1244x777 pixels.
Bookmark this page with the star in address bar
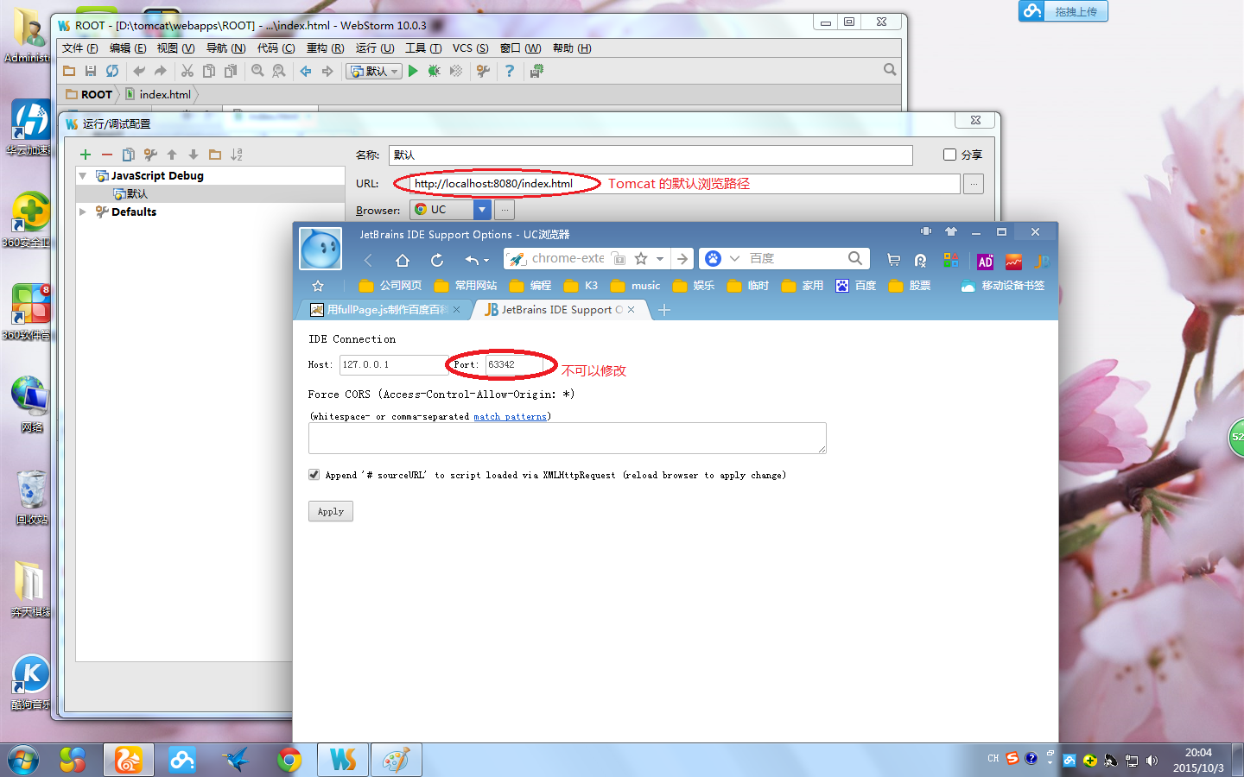[x=641, y=258]
